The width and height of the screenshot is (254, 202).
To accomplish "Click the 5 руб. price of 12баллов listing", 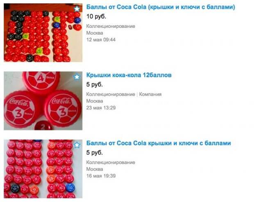I will 95,85.
